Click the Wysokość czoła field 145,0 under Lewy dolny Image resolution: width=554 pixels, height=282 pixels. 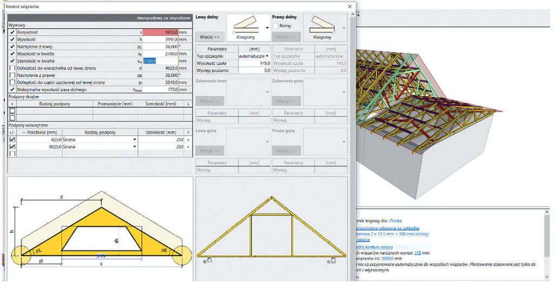pyautogui.click(x=254, y=63)
